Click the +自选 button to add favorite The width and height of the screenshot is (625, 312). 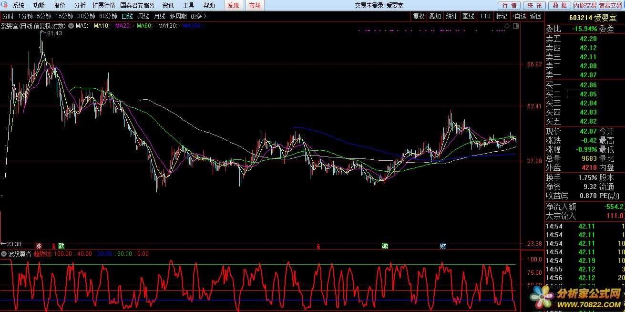tap(519, 16)
